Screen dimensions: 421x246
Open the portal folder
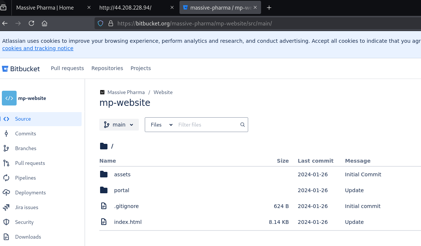pos(121,190)
